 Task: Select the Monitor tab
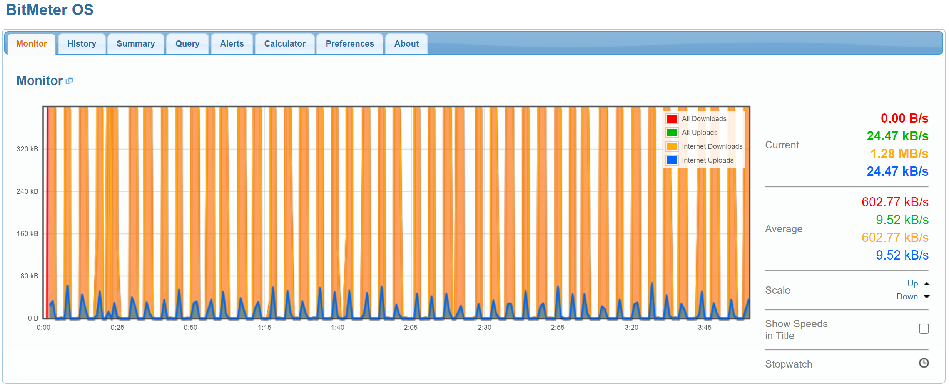(x=32, y=44)
